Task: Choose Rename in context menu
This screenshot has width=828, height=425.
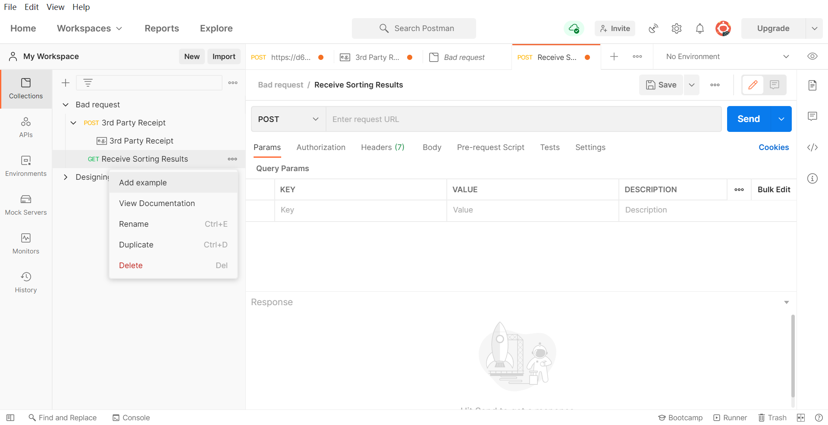Action: (173, 224)
